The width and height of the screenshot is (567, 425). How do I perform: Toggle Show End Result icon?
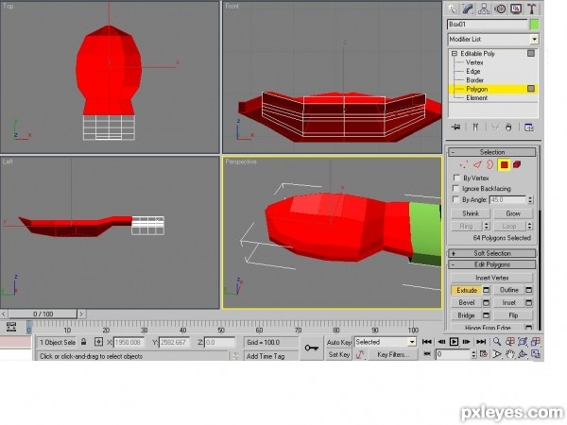click(475, 127)
